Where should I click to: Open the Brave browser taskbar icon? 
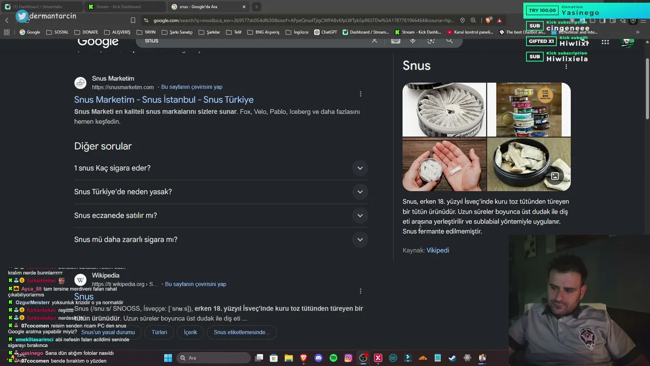pos(304,358)
